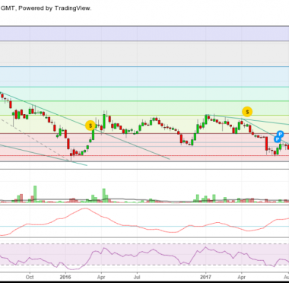This screenshot has width=289, height=283.
Task: Click the 'Powered by TradingView' text
Action: [x=55, y=8]
